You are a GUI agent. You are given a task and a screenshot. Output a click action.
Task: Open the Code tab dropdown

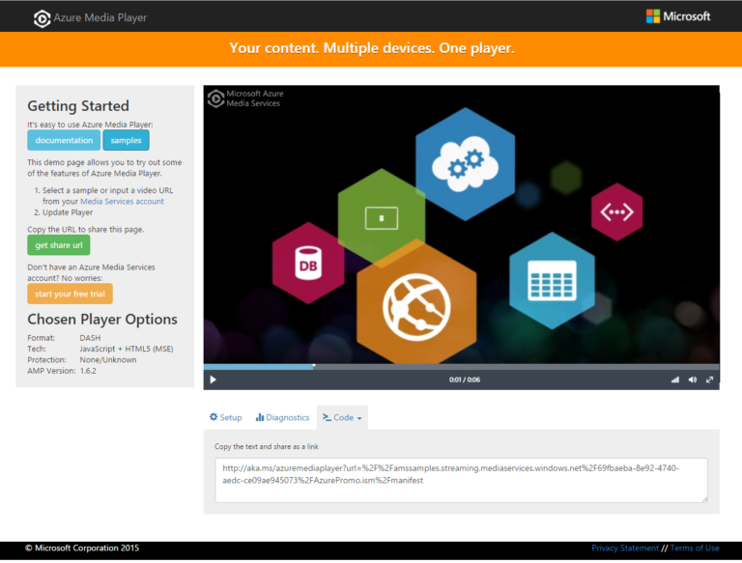(342, 417)
